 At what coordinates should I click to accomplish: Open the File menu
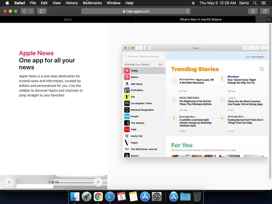pyautogui.click(x=33, y=3)
